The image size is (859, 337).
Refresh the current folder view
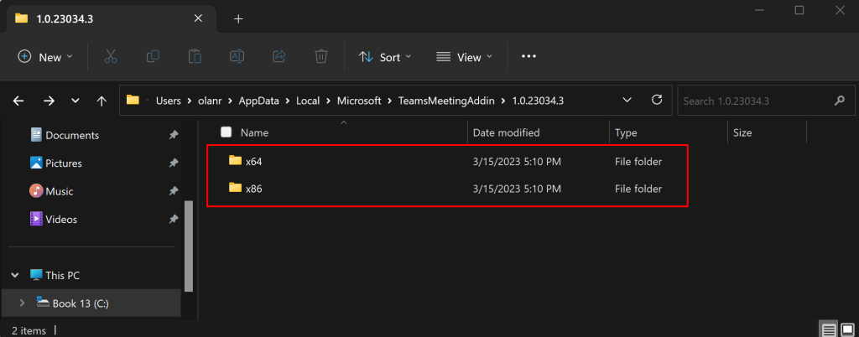[657, 101]
